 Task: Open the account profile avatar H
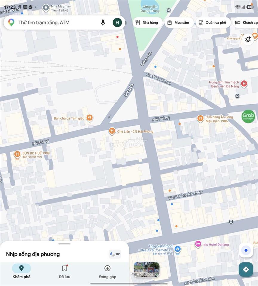point(117,23)
